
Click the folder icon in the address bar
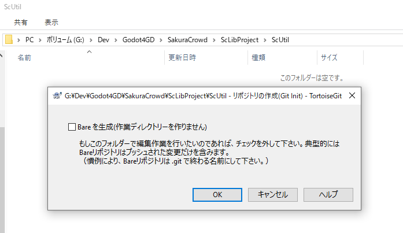click(x=9, y=39)
